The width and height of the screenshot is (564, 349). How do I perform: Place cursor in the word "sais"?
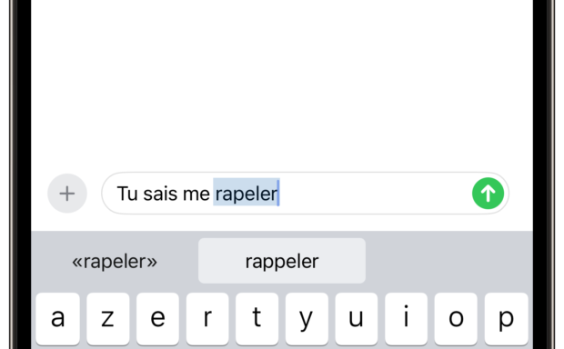(x=160, y=194)
